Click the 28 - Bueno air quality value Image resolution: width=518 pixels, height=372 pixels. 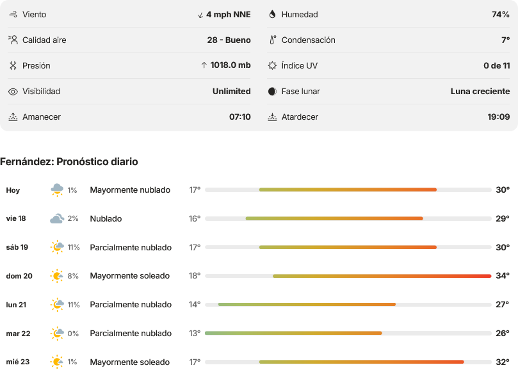pos(229,40)
